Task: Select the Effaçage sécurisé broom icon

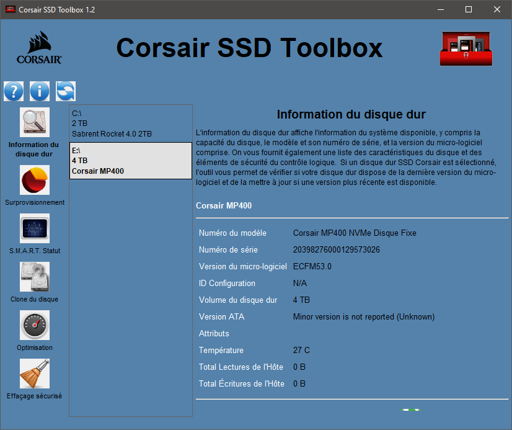Action: tap(35, 374)
